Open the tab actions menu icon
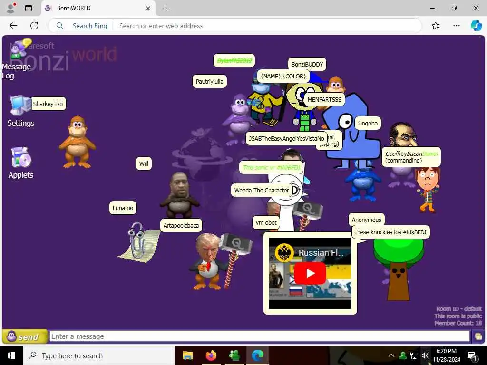The width and height of the screenshot is (487, 365). [x=29, y=8]
